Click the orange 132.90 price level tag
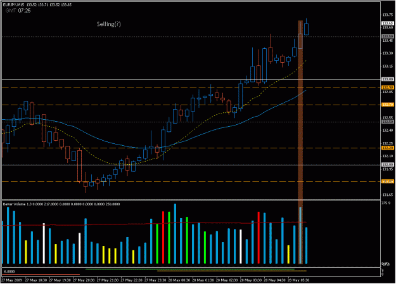This screenshot has height=284, width=396. [387, 87]
